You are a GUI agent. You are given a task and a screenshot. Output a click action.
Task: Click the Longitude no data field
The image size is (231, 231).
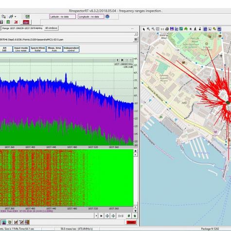click(91, 17)
